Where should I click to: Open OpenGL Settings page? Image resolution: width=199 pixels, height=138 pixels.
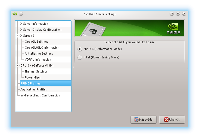pos(36,42)
